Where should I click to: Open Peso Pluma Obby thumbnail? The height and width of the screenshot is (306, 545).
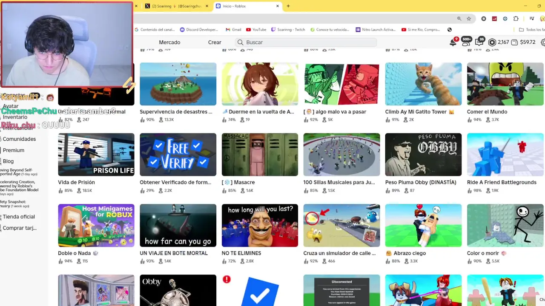(x=423, y=155)
